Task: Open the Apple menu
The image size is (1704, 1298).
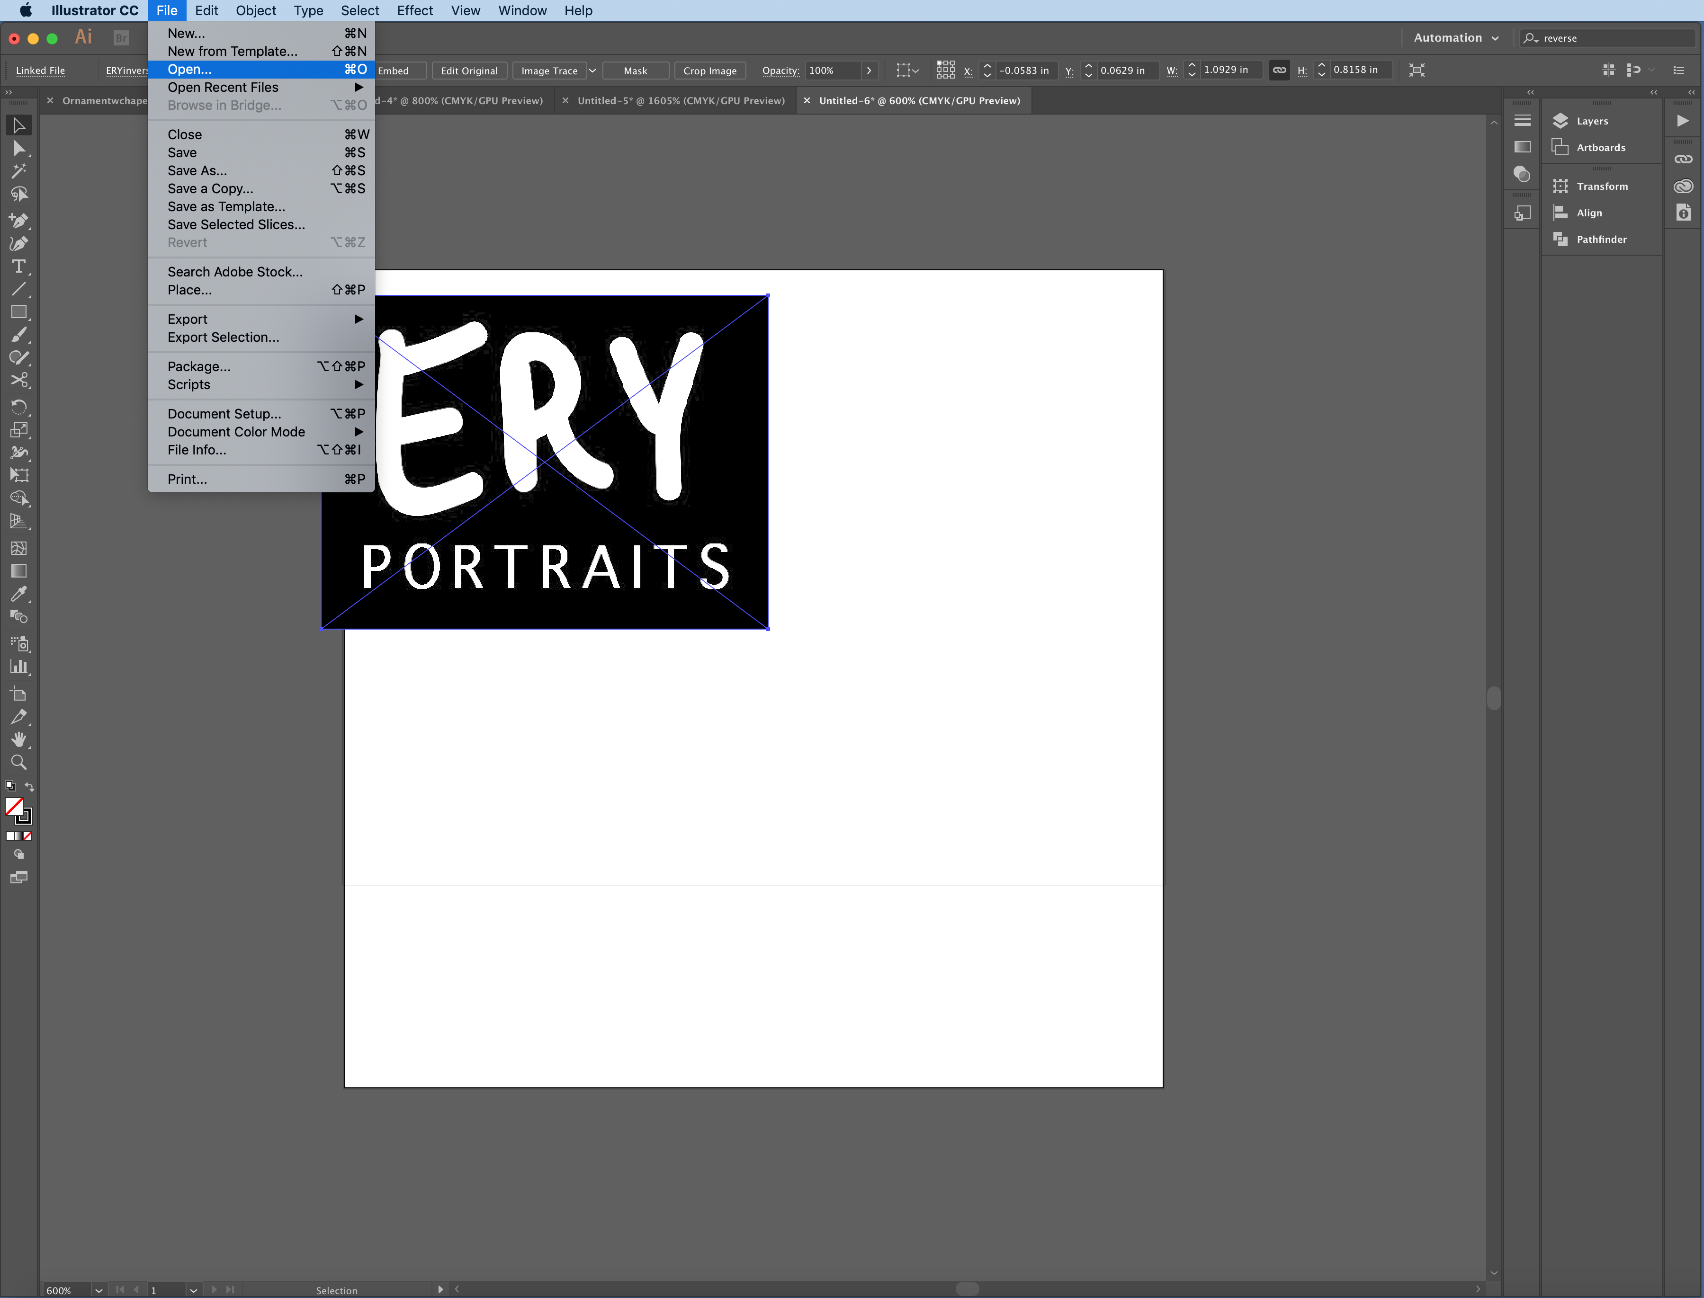Action: (26, 10)
